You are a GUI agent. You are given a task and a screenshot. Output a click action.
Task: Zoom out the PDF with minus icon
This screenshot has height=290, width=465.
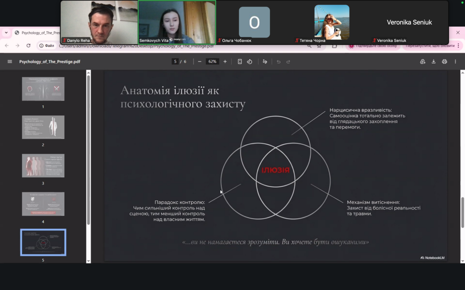tap(200, 61)
